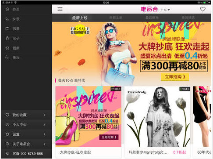Tap the BIG SALE yellow badge
This screenshot has width=213, height=159.
pos(80,30)
